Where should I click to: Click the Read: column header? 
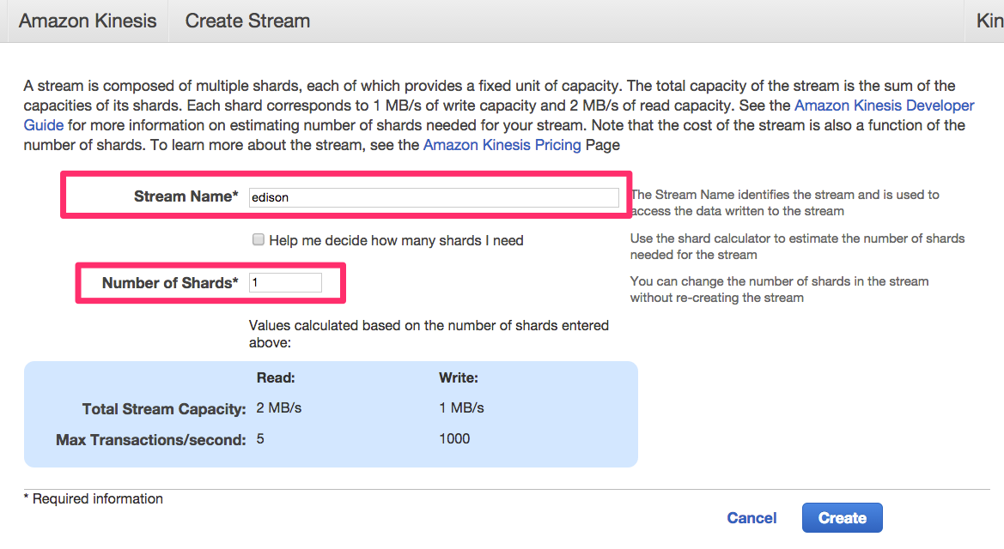pyautogui.click(x=276, y=377)
